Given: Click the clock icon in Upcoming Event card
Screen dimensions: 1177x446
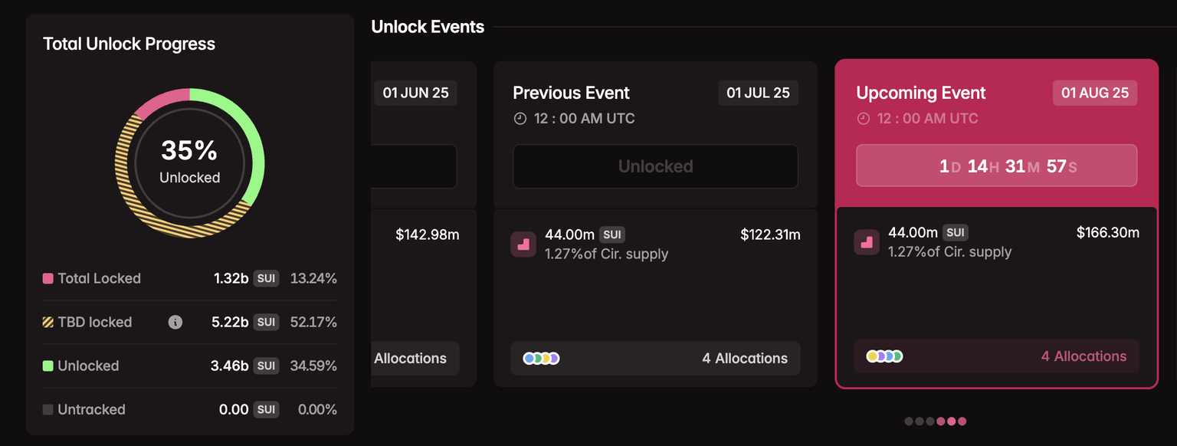Looking at the screenshot, I should click(x=864, y=119).
